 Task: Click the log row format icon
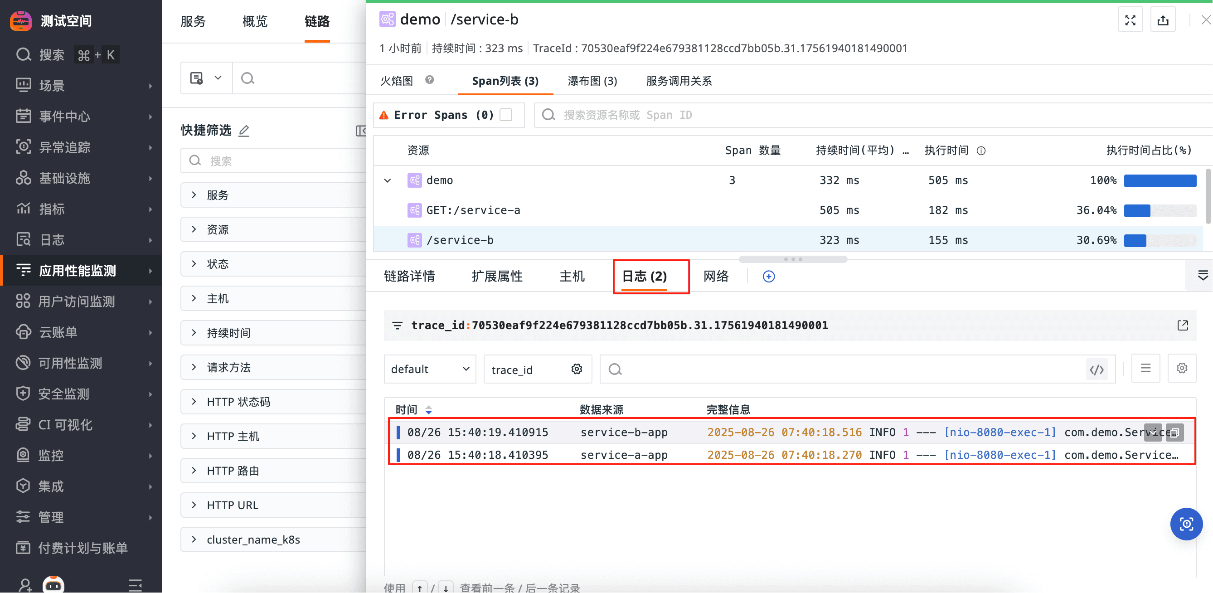[x=1145, y=368]
